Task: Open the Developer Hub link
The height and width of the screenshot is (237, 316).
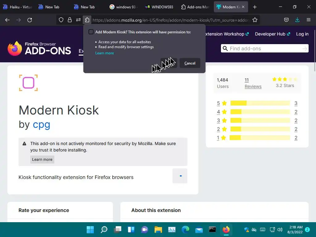Action: pyautogui.click(x=272, y=34)
